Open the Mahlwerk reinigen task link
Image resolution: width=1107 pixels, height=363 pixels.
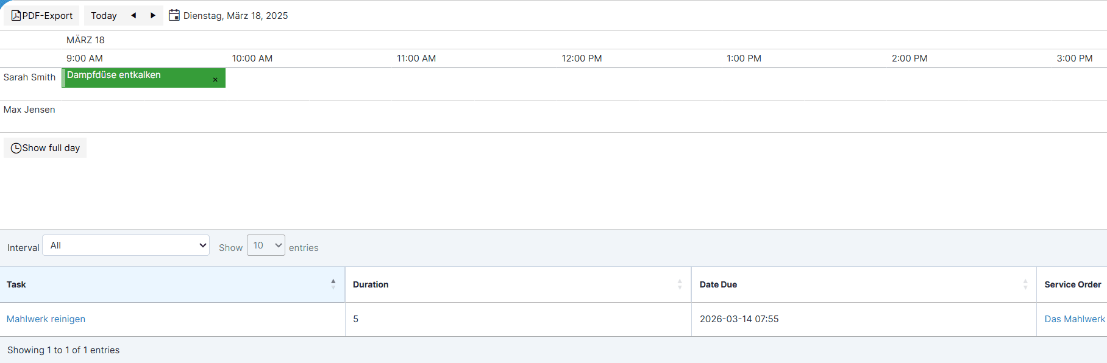(x=46, y=319)
